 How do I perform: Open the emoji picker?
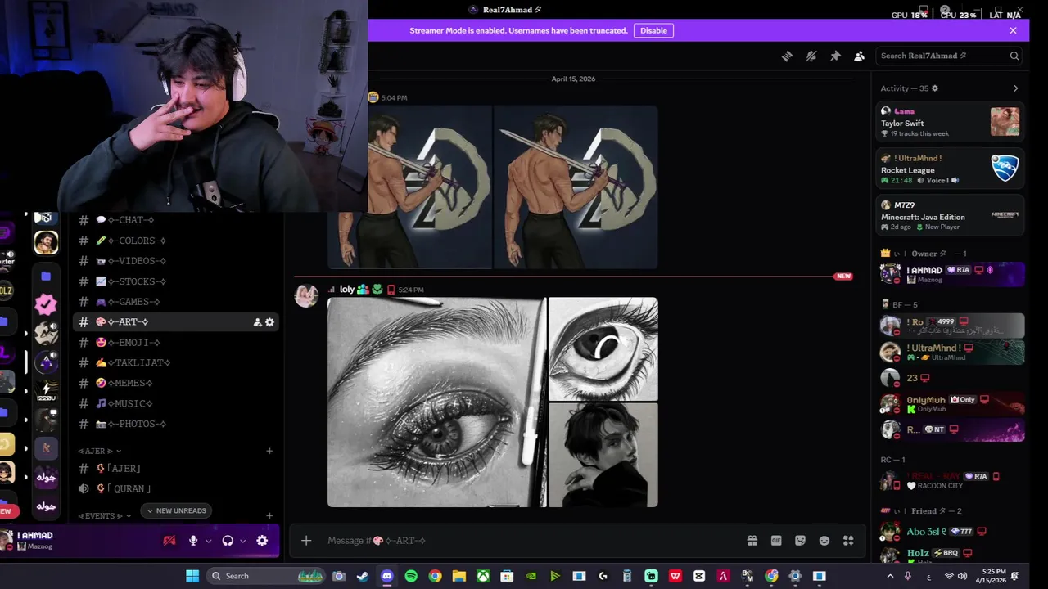click(x=824, y=541)
